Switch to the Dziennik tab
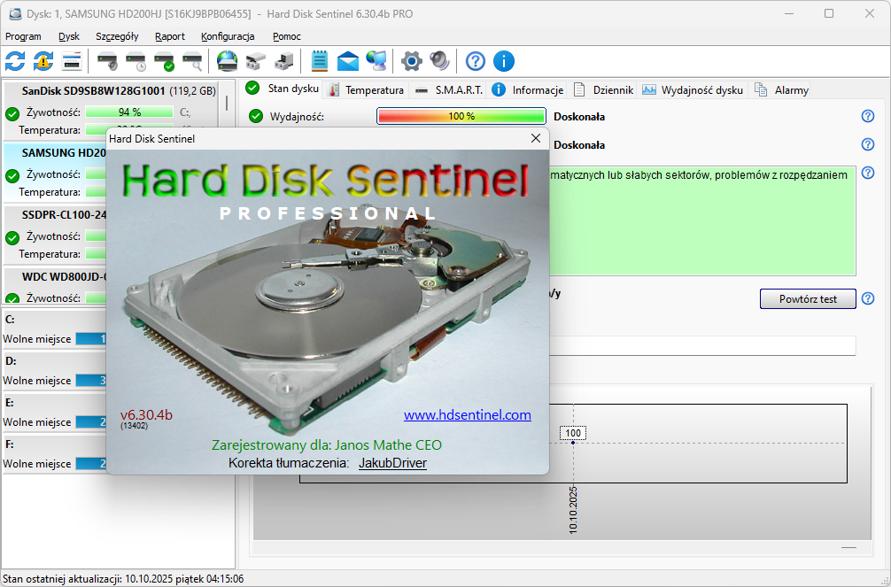 [x=603, y=89]
